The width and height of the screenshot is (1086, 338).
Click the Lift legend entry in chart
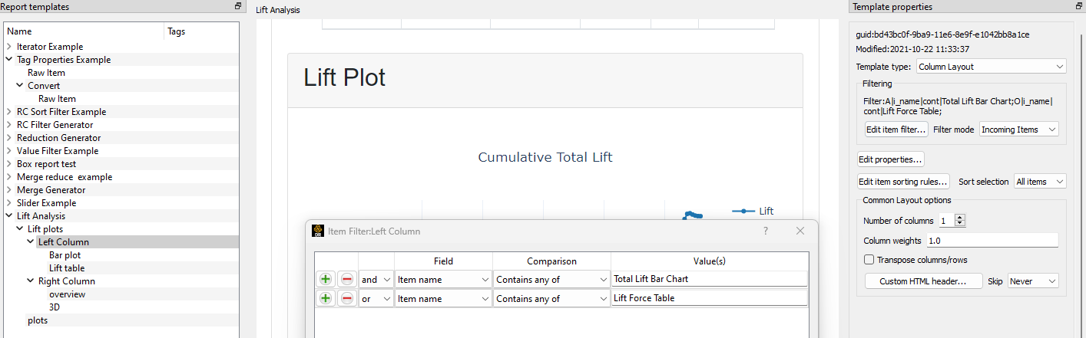pyautogui.click(x=753, y=211)
